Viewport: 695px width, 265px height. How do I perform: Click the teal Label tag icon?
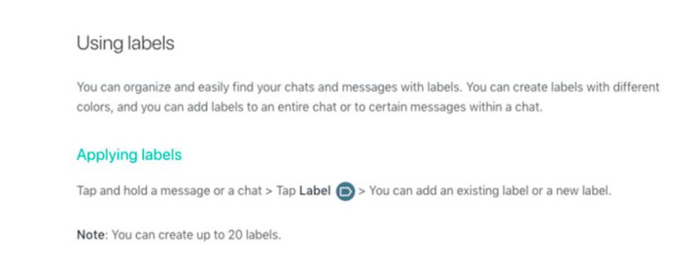pos(345,191)
